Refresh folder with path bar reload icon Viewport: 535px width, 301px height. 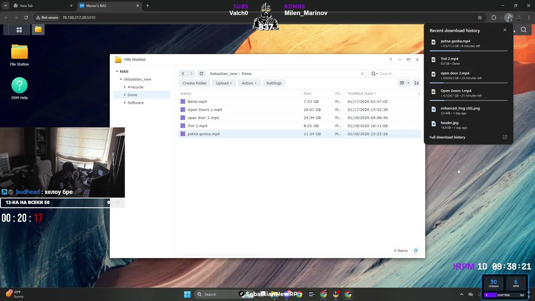coord(201,74)
